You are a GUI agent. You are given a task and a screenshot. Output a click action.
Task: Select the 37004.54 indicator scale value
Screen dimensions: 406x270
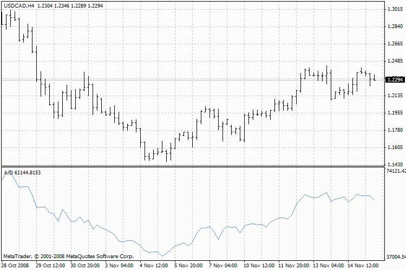pyautogui.click(x=396, y=257)
